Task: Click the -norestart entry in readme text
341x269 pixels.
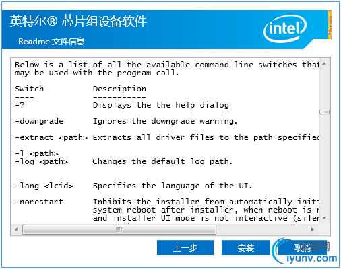Action: [39, 202]
